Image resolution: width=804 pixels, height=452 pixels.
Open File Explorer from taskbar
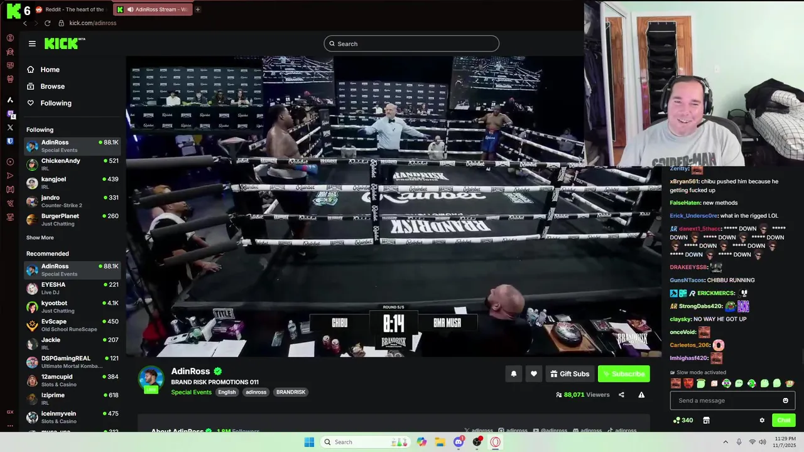(x=440, y=442)
